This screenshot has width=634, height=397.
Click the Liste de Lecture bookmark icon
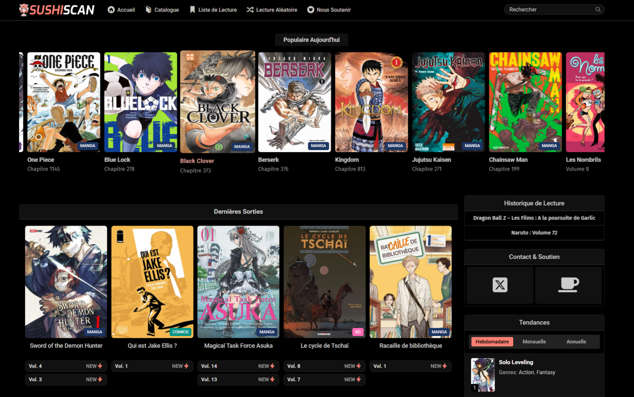click(192, 10)
